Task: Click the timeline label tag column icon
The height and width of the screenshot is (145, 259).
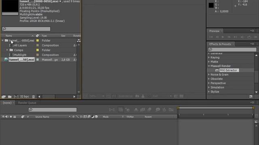Action: (23, 116)
